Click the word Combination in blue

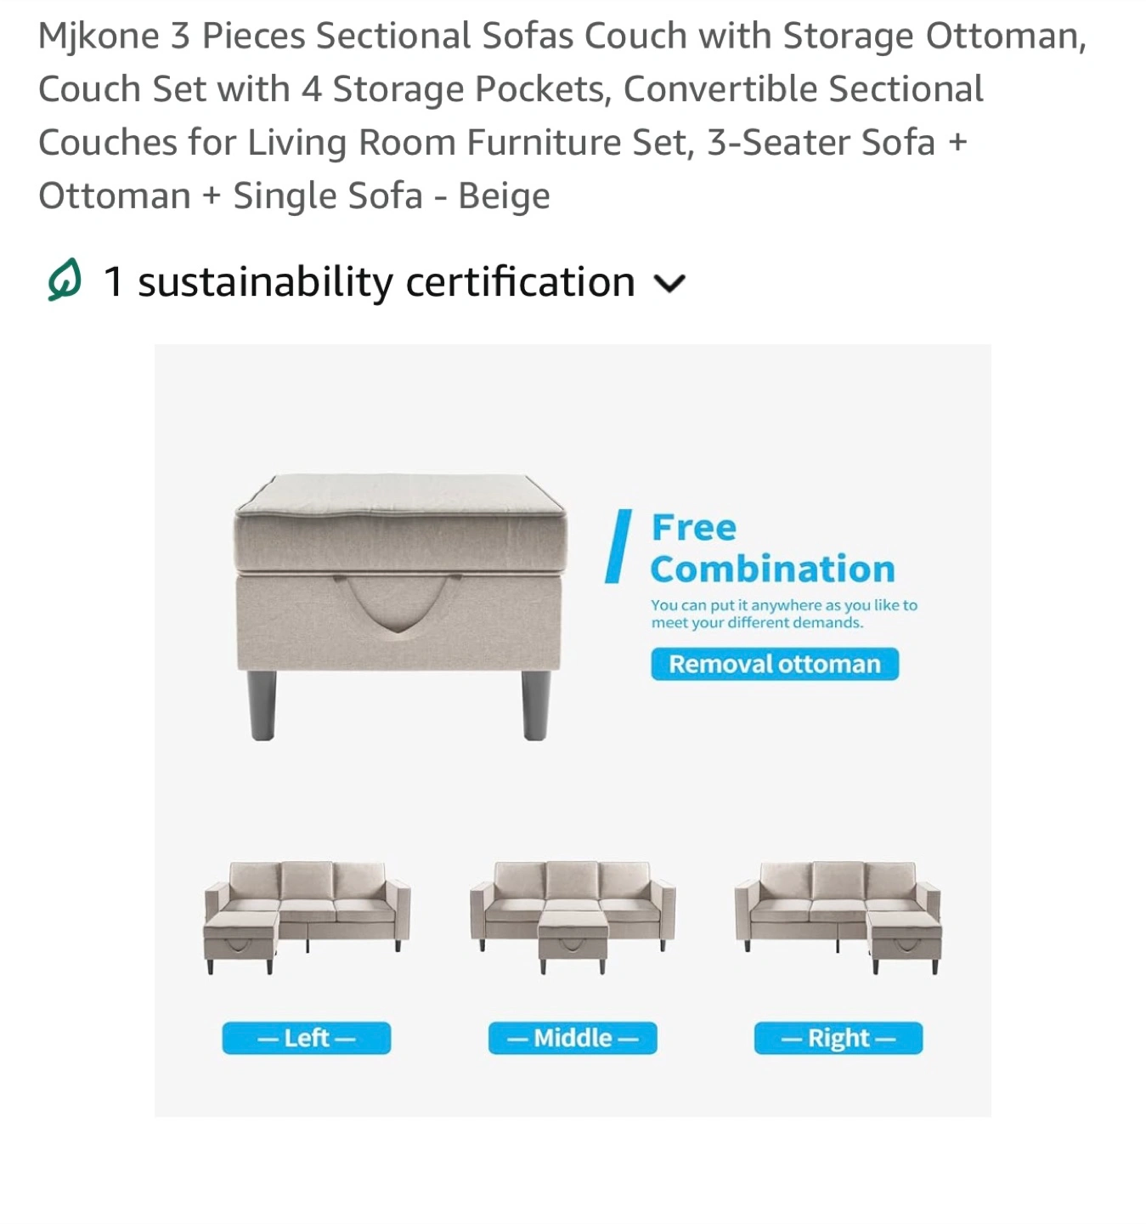[773, 569]
